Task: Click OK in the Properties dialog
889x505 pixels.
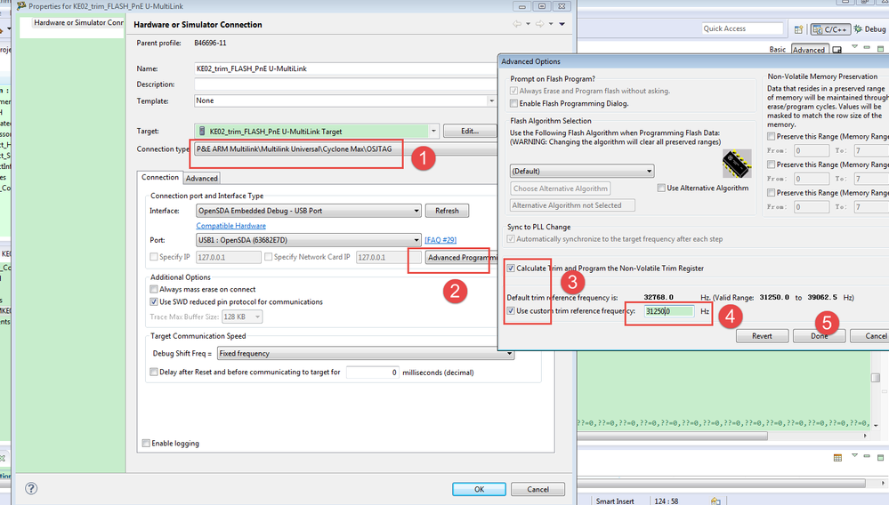Action: coord(479,489)
